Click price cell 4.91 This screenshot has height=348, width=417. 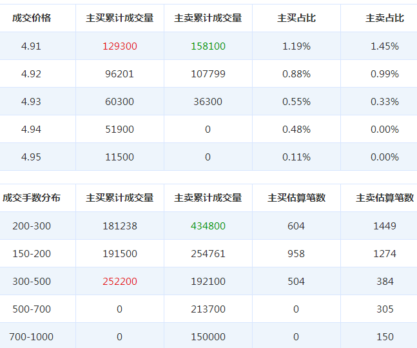click(31, 46)
